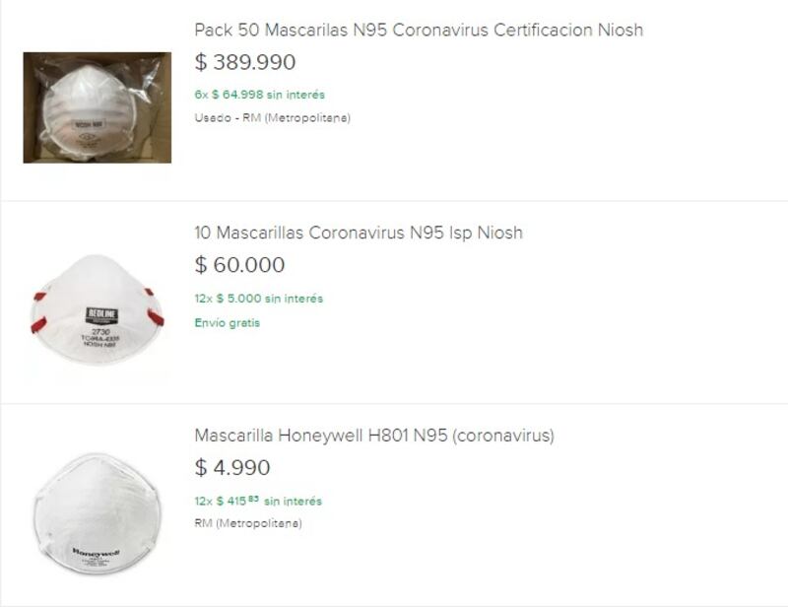Image resolution: width=788 pixels, height=607 pixels.
Task: Select the $ 4.990 price
Action: coord(232,468)
